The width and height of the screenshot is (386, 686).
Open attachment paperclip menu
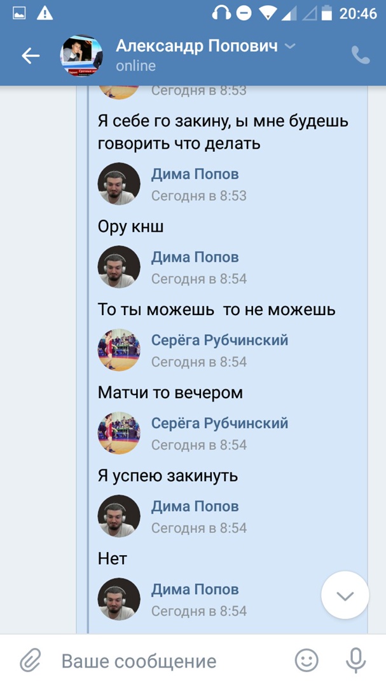tap(30, 661)
